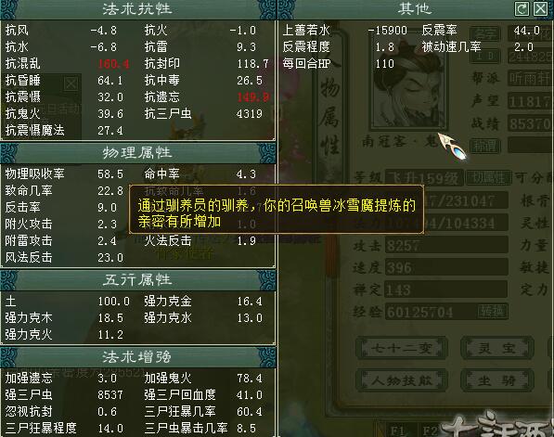Click the 五行属性 section header
The width and height of the screenshot is (554, 437).
tap(137, 280)
